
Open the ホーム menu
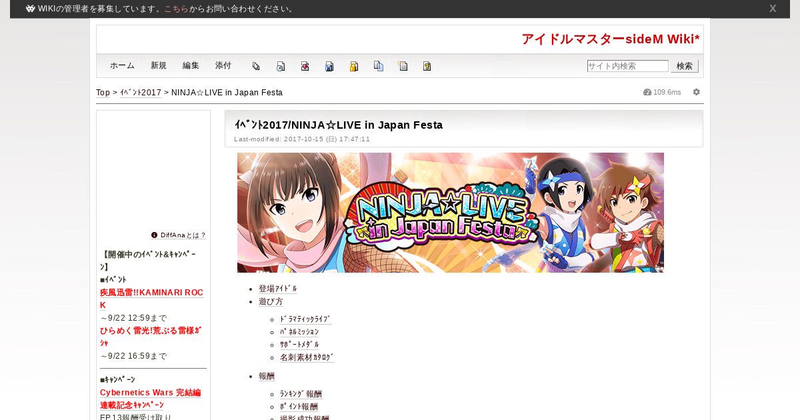coord(122,65)
